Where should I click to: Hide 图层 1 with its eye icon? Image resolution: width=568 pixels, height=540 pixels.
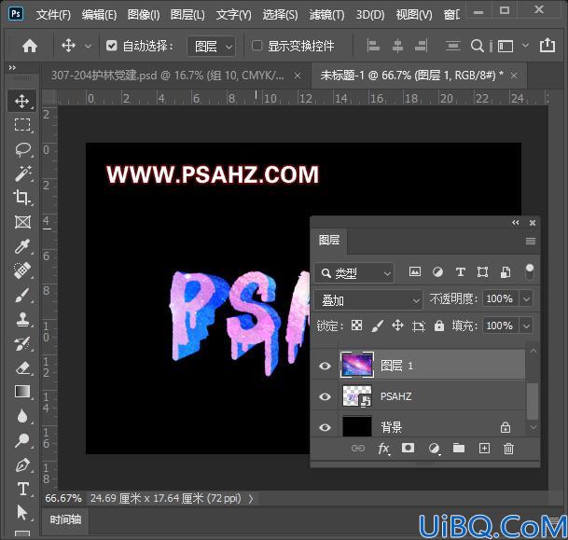(x=325, y=366)
